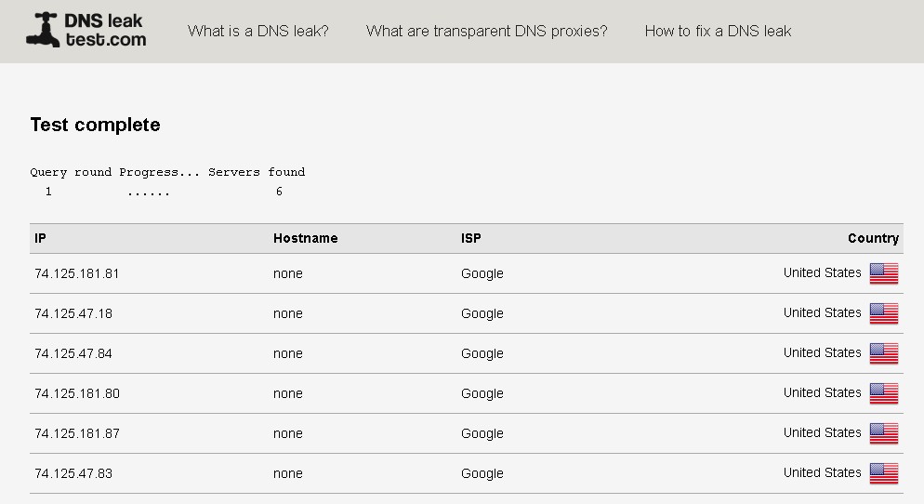
Task: Click the US flag for 74.125.181.87
Action: (x=884, y=433)
